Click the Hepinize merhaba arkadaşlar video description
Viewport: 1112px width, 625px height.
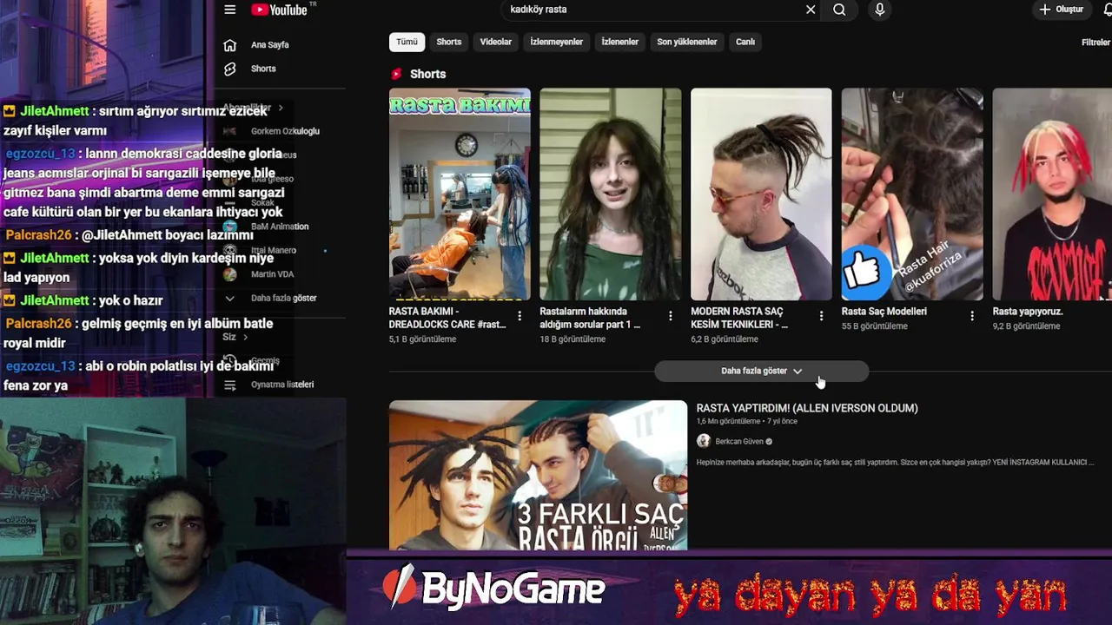pyautogui.click(x=895, y=463)
